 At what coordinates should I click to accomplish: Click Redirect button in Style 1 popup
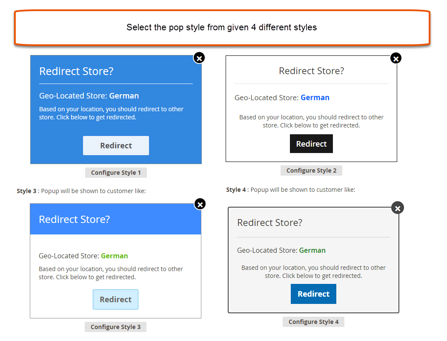pos(116,145)
